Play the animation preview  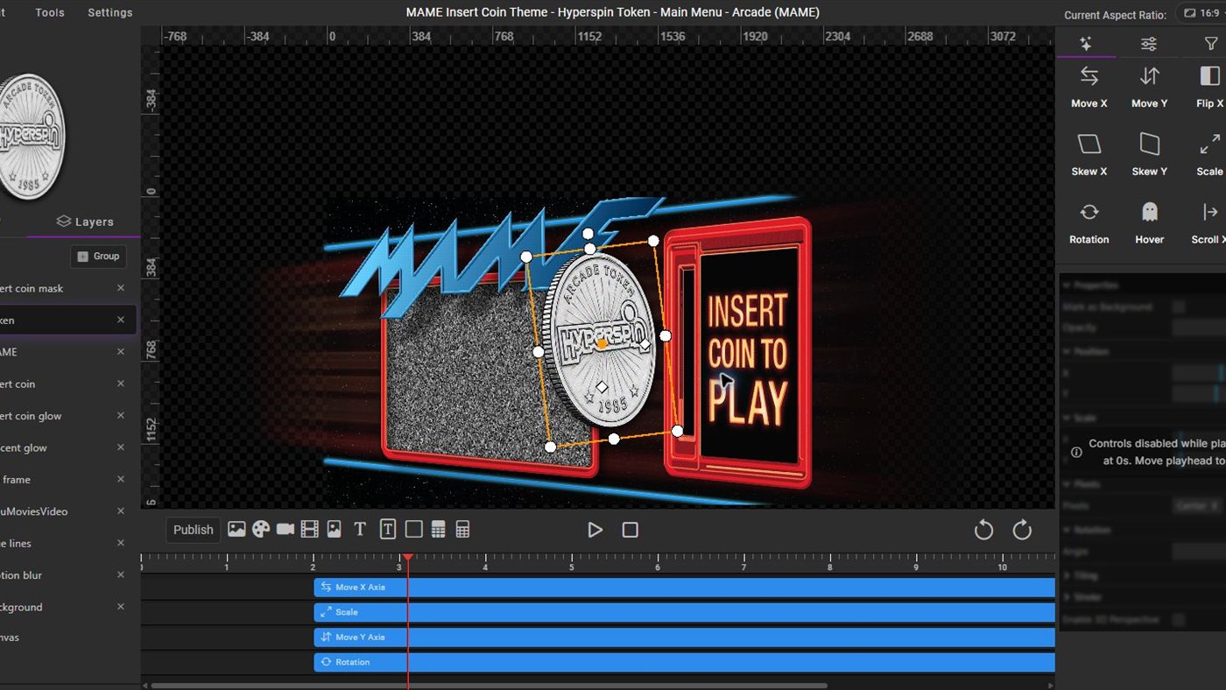click(x=595, y=530)
